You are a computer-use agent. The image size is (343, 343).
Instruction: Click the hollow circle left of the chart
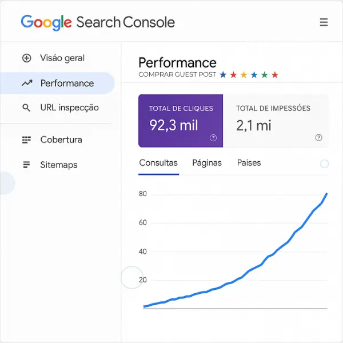click(x=131, y=278)
